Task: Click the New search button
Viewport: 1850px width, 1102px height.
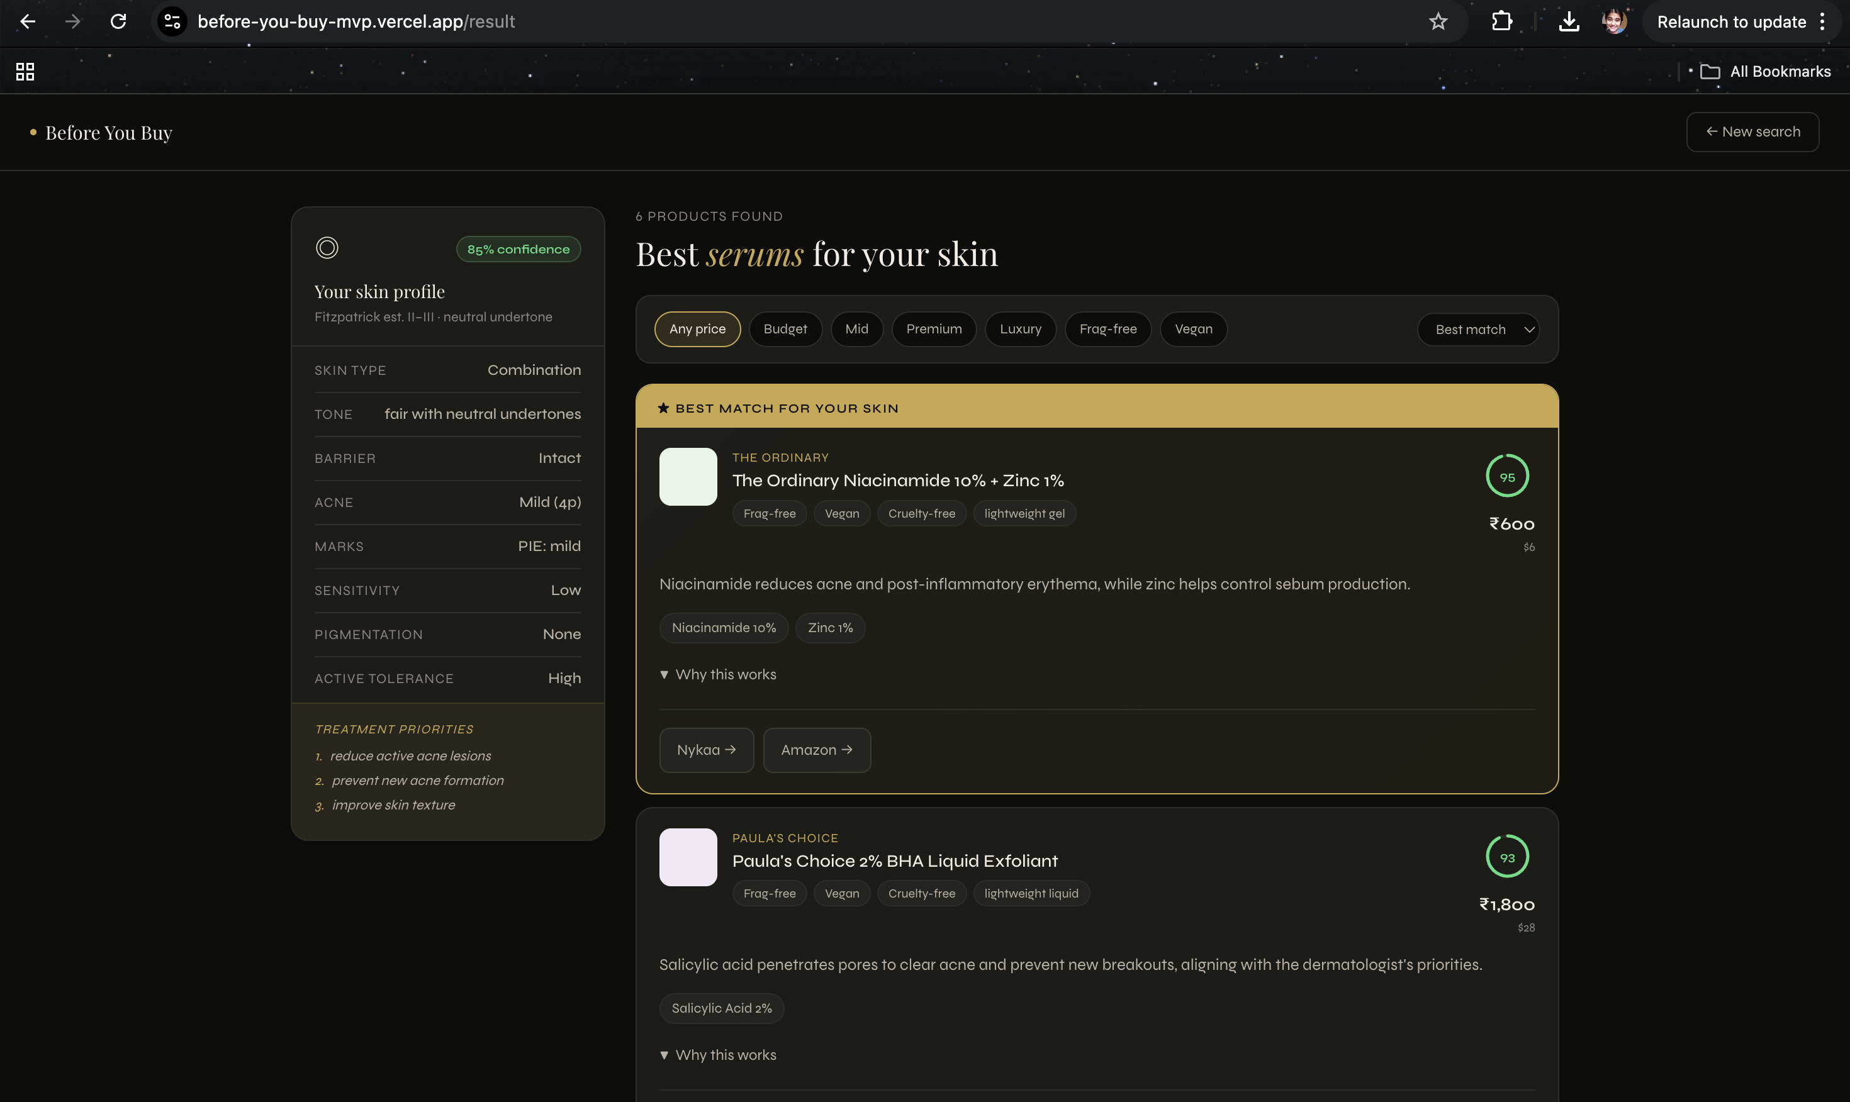Action: (1752, 132)
